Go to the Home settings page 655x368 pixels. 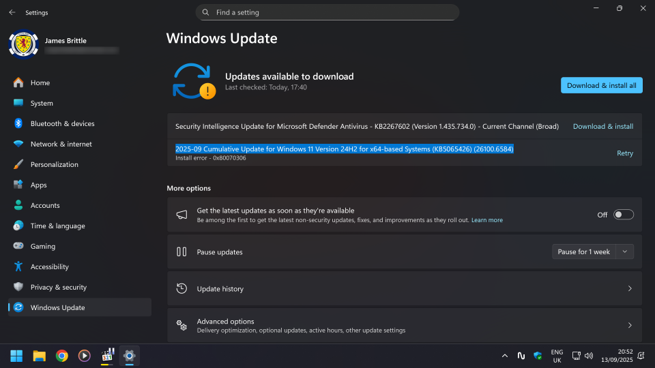click(x=80, y=82)
